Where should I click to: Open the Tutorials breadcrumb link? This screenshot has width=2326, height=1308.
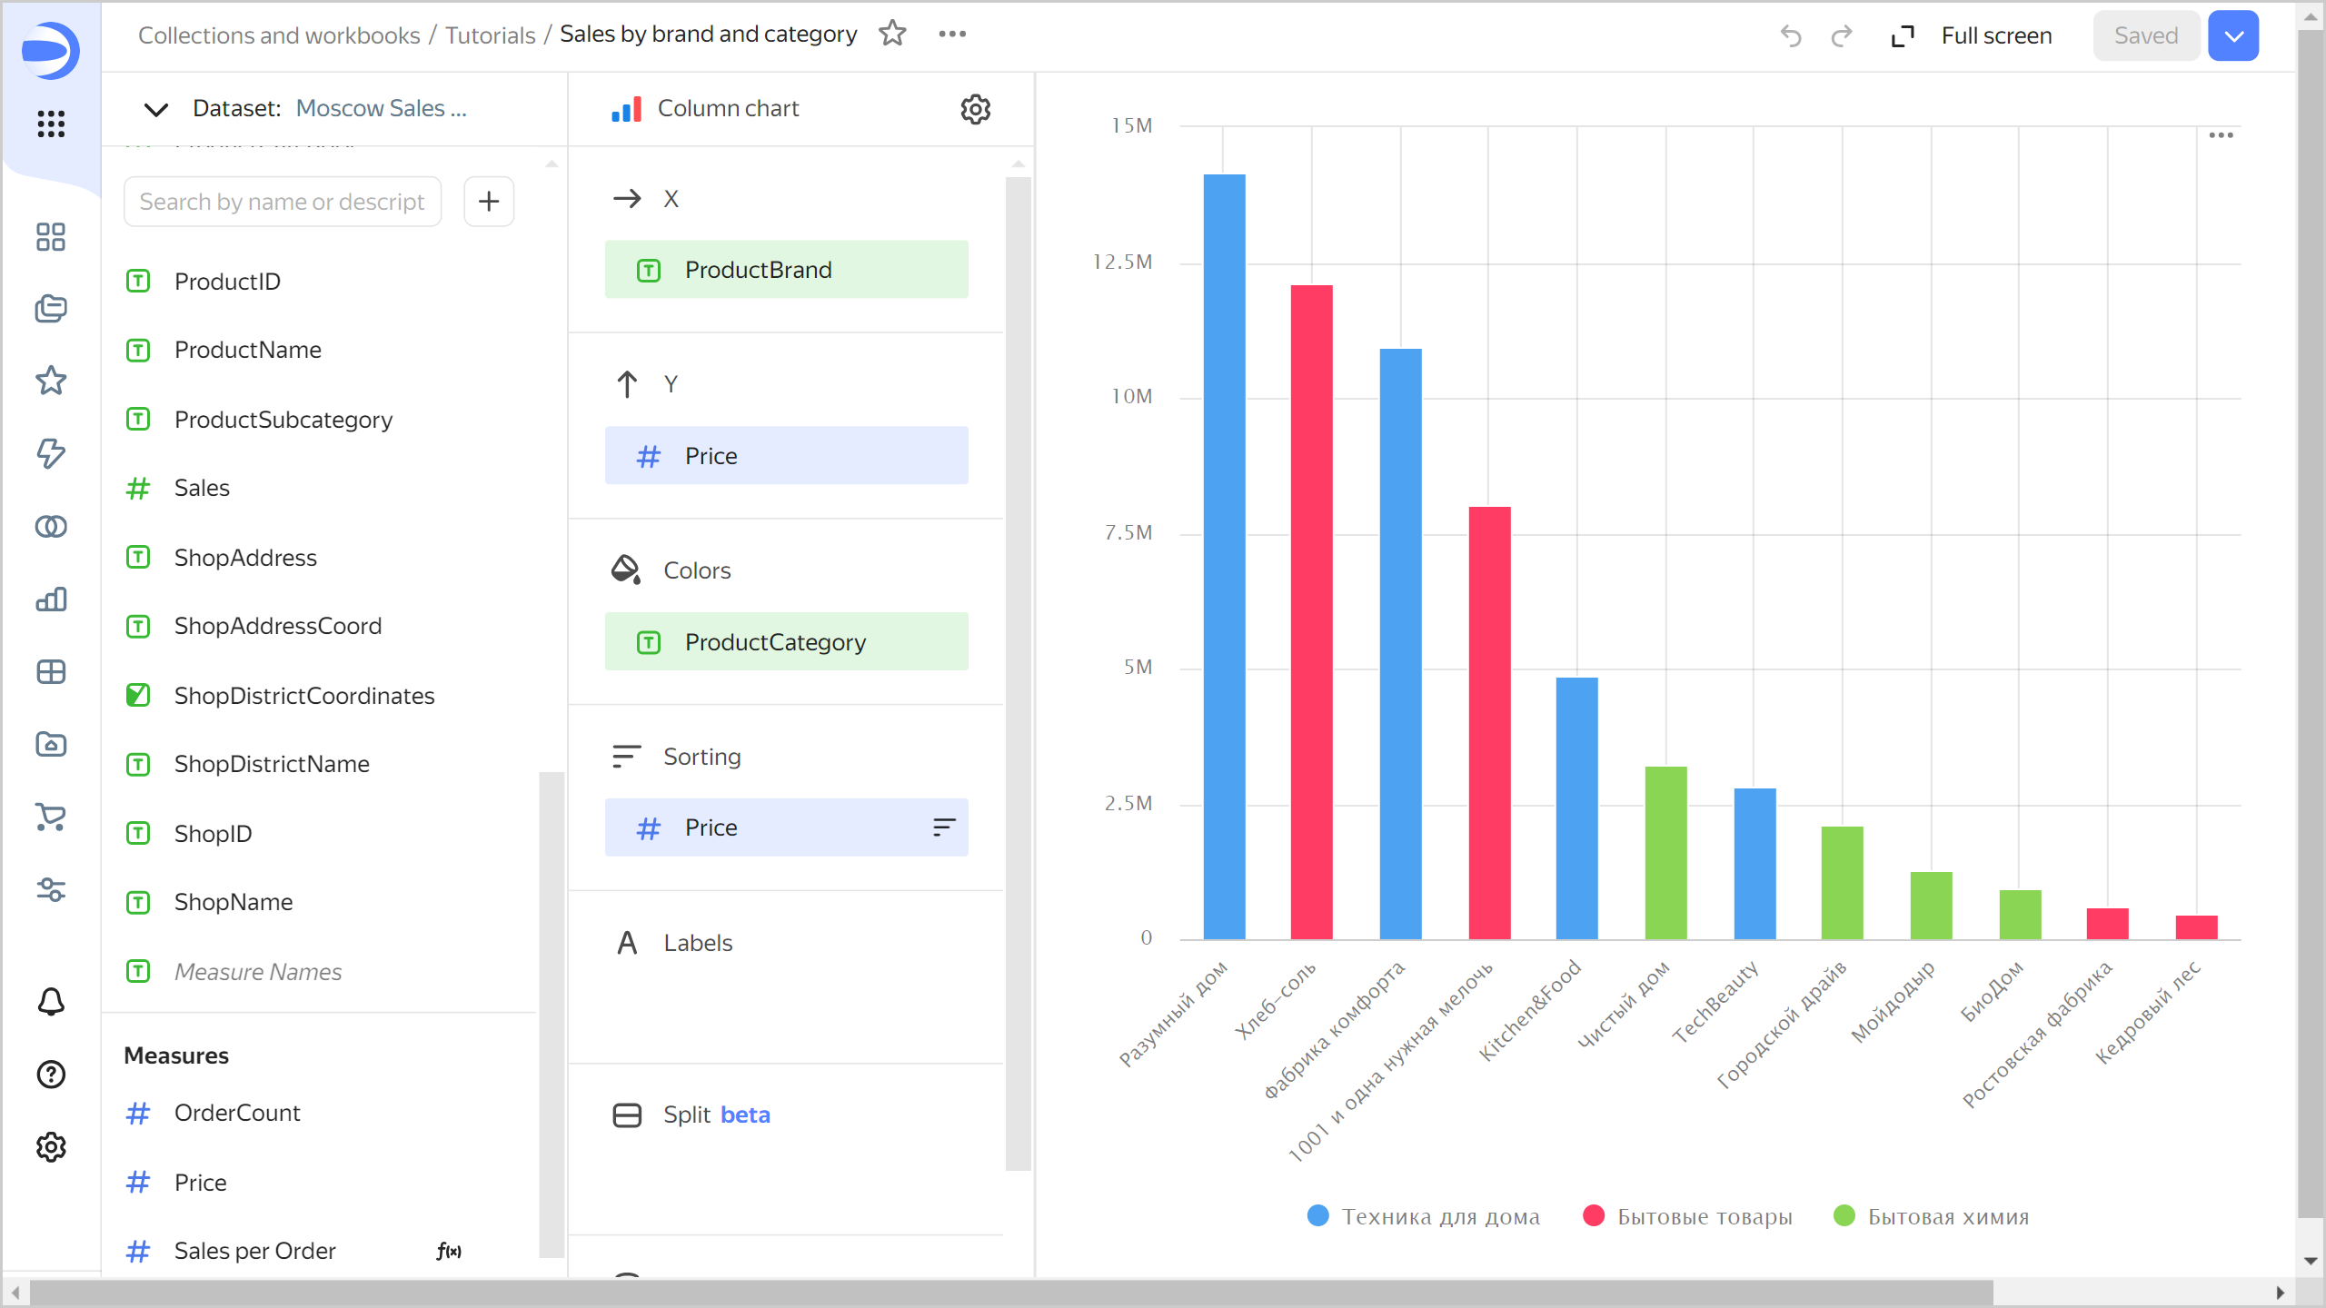coord(490,35)
